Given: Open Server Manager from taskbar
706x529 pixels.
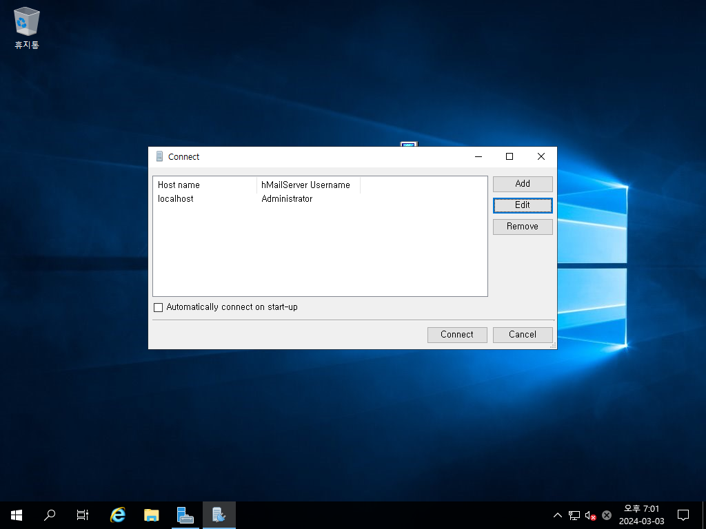Looking at the screenshot, I should pos(185,515).
